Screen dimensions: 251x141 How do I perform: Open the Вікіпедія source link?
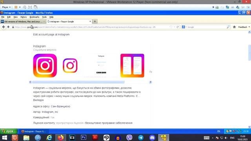click(38, 100)
